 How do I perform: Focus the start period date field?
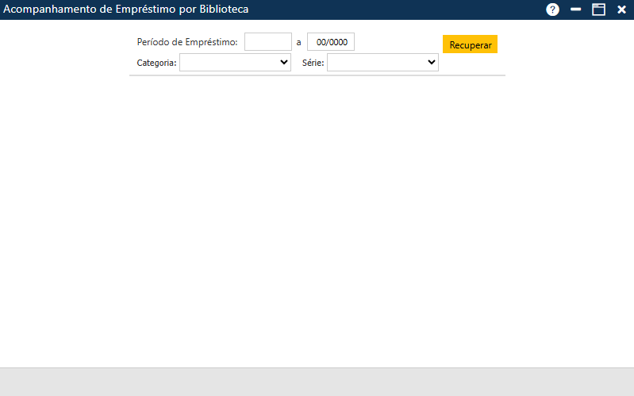pos(267,42)
